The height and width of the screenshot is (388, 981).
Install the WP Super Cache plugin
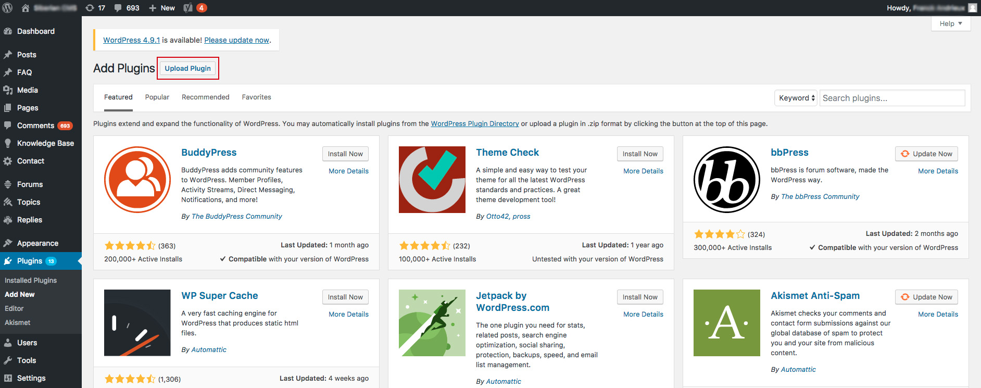pyautogui.click(x=345, y=297)
